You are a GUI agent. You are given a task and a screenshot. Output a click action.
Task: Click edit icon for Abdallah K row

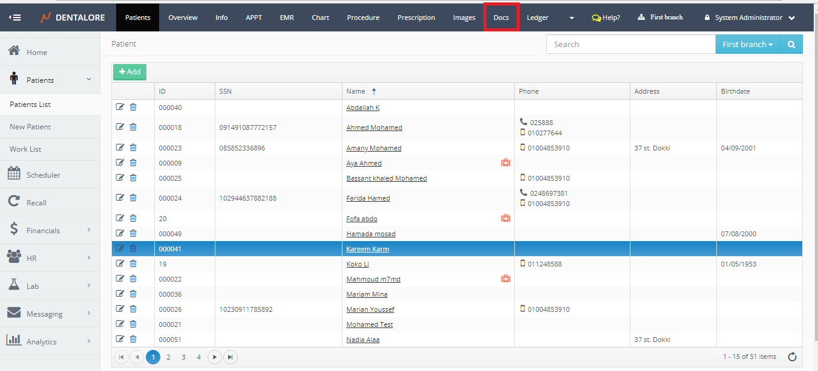point(120,108)
